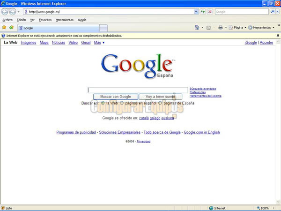Open the Imágenes link
Screen dimensions: 281x211
(28, 43)
